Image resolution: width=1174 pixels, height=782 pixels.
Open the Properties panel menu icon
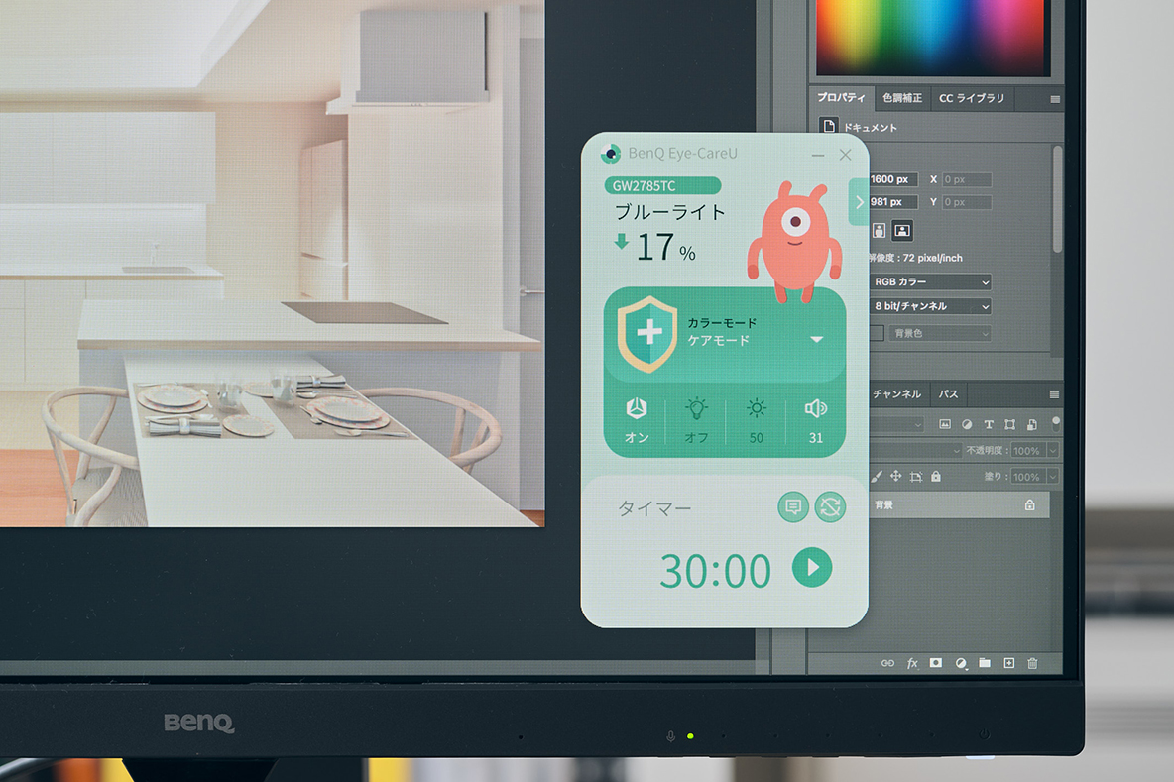click(x=1054, y=99)
